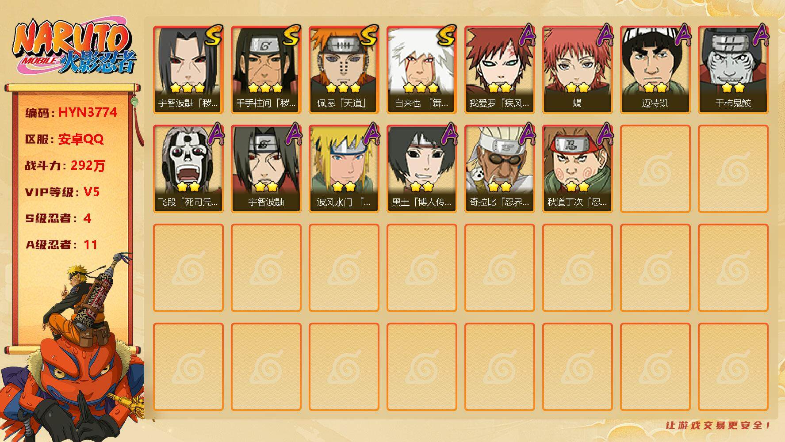Open the 佩恩「天道」ninja card
The height and width of the screenshot is (442, 785).
click(x=344, y=70)
